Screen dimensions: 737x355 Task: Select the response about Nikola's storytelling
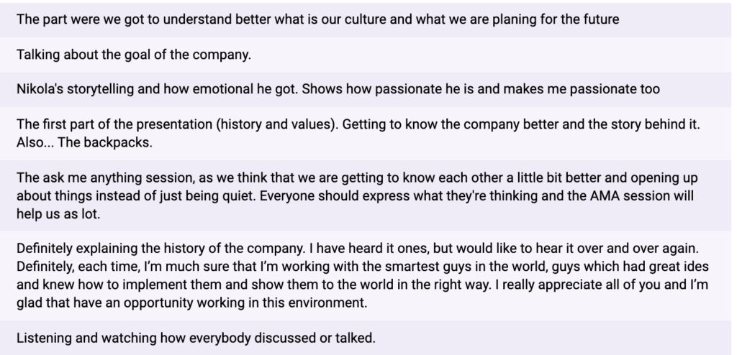click(366, 89)
